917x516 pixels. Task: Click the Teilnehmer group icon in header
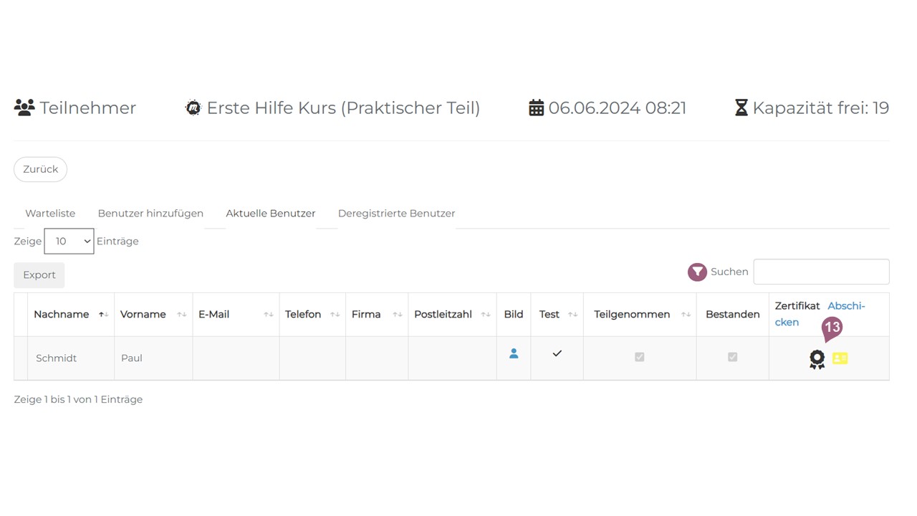pos(24,108)
